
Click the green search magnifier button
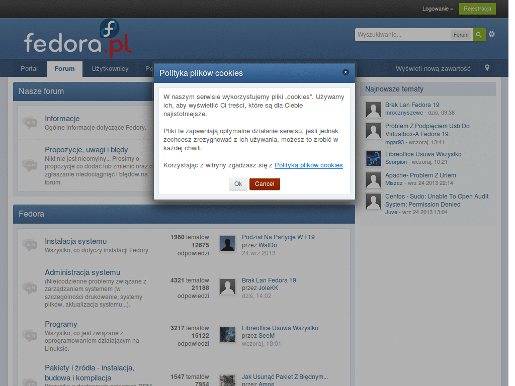click(x=479, y=35)
